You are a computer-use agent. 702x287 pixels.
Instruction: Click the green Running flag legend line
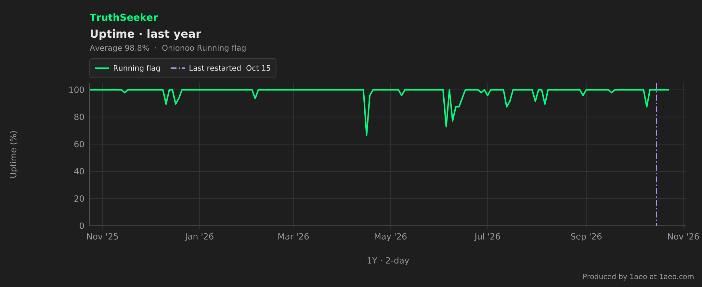[x=102, y=68]
